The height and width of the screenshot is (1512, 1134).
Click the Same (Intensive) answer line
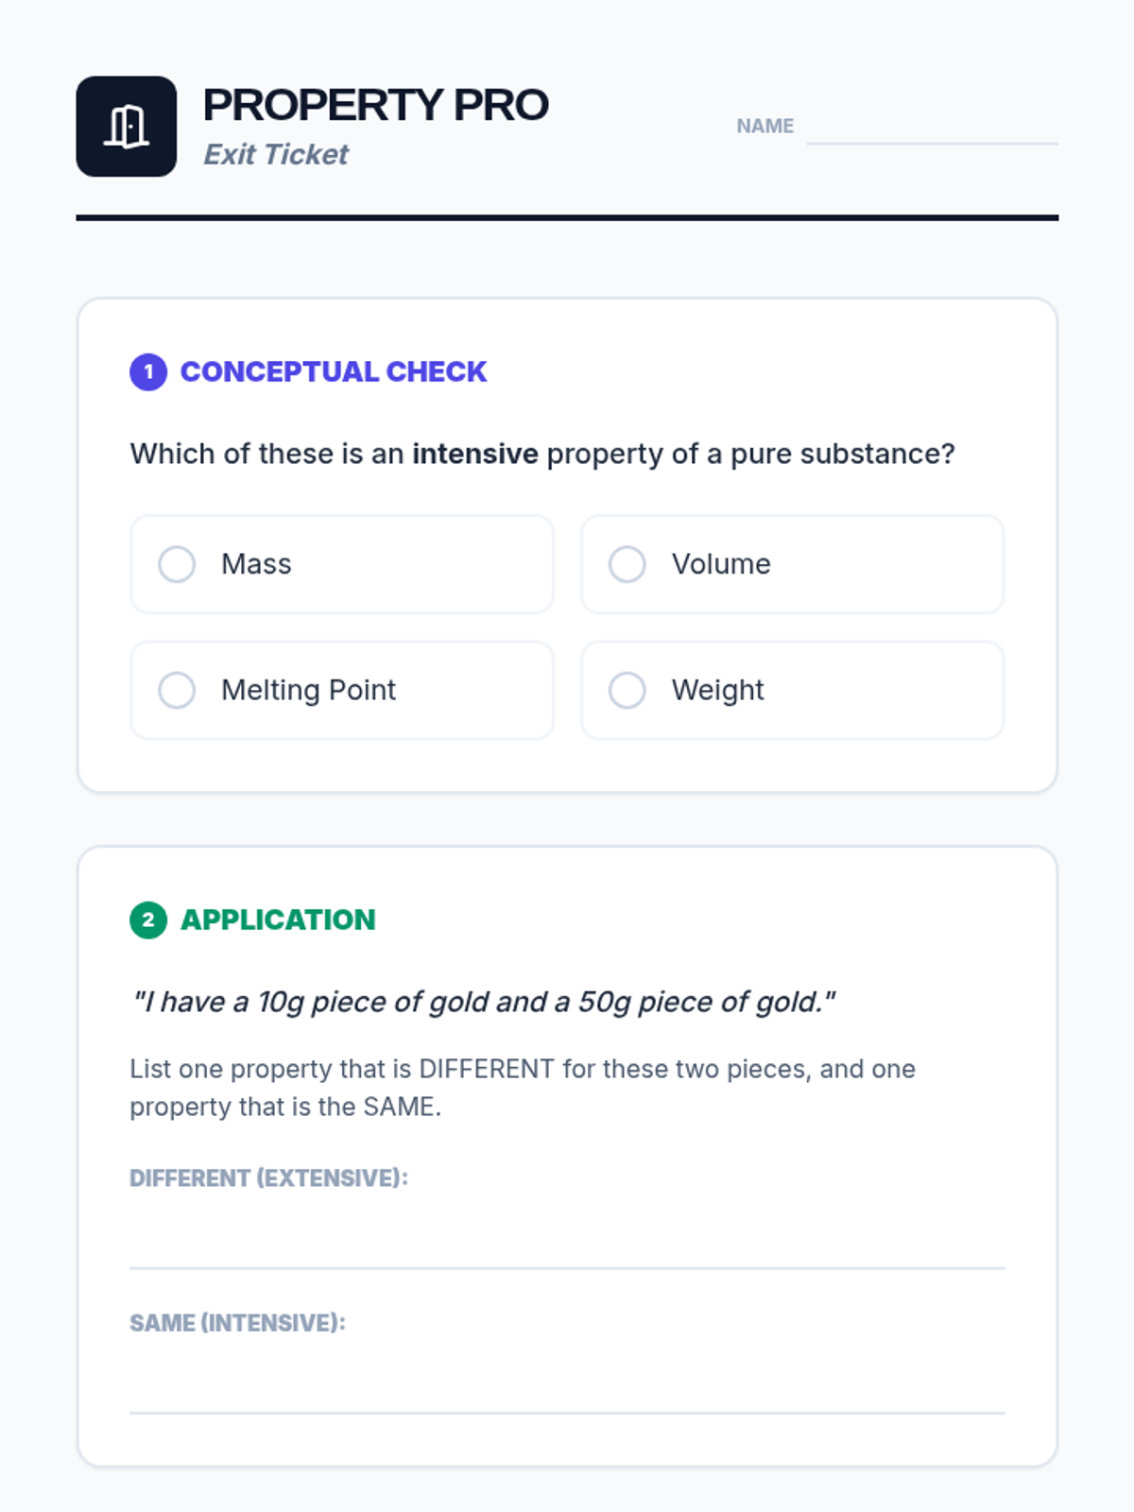click(x=567, y=1383)
